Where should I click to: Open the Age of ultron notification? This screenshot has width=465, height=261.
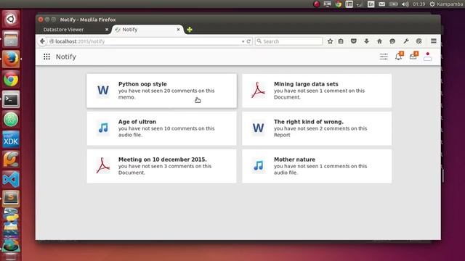(161, 128)
